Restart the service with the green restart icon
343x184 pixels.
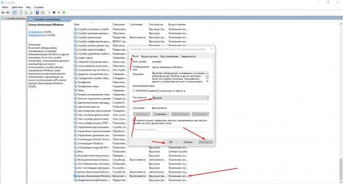point(64,13)
